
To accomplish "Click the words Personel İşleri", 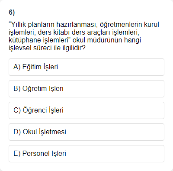I will point(44,154).
